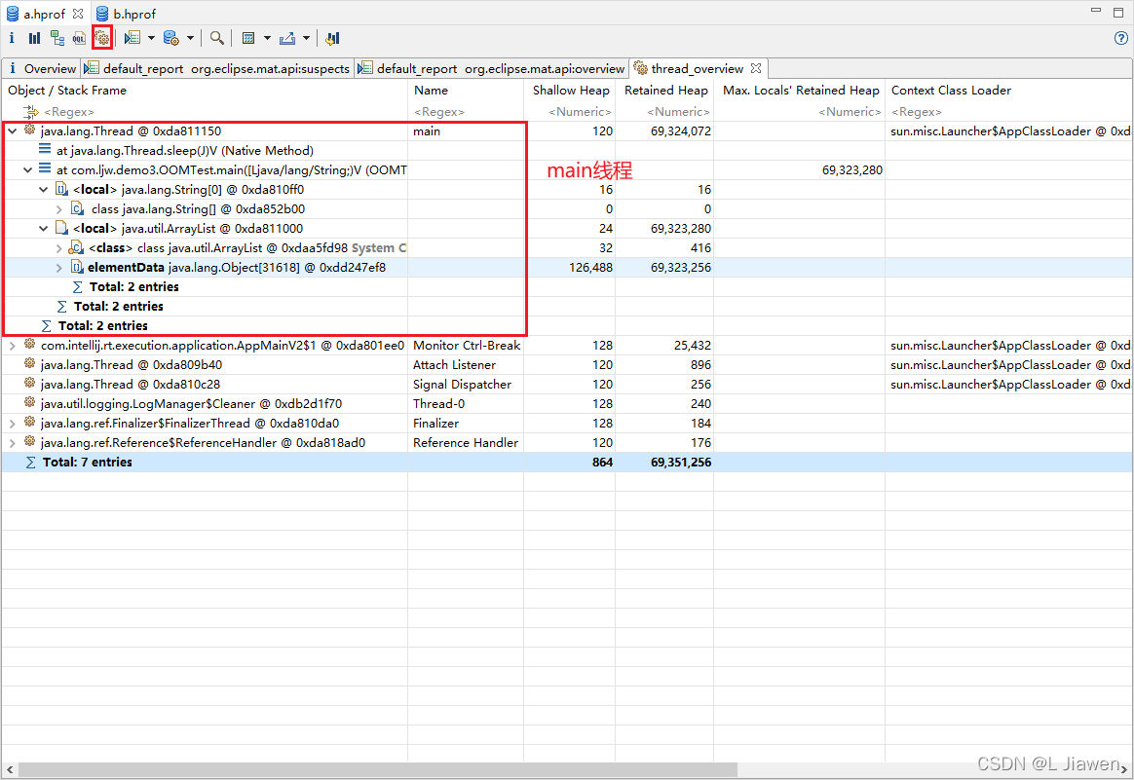Collapse the local java.lang.String[0] node

coord(44,189)
